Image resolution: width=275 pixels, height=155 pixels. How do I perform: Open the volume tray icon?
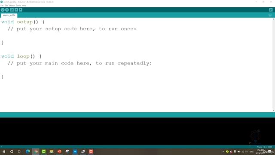pyautogui.click(x=247, y=152)
